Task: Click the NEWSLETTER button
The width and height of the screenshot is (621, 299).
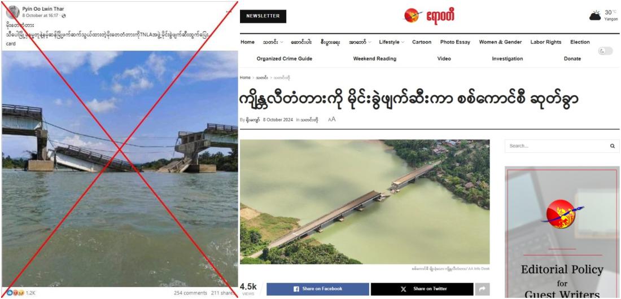Action: (x=263, y=16)
